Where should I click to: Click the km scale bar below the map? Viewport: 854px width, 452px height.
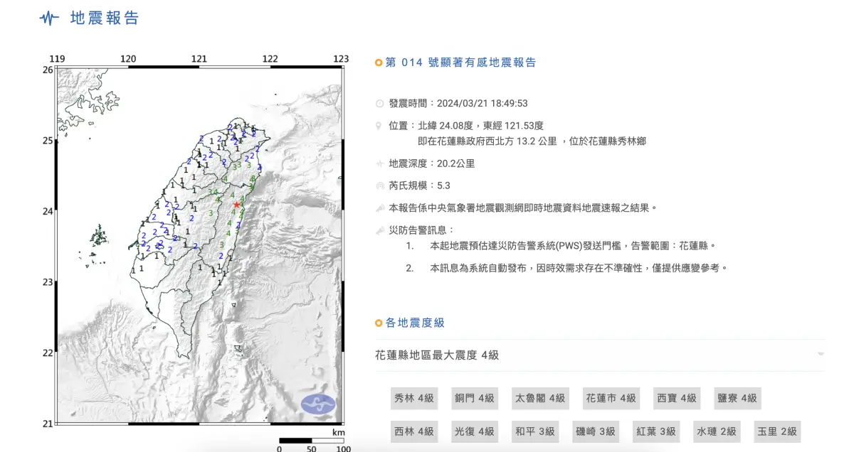(x=313, y=441)
